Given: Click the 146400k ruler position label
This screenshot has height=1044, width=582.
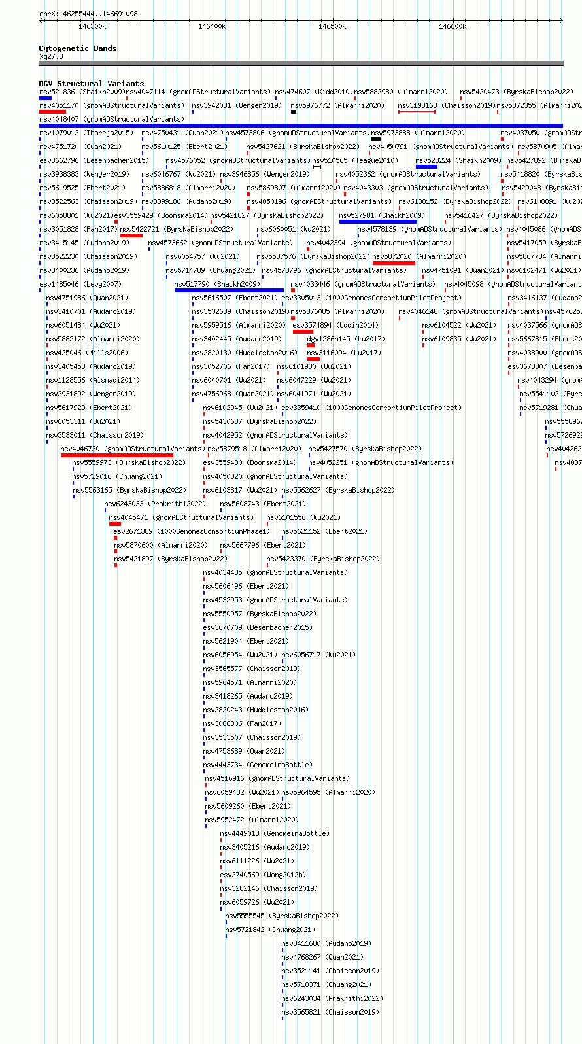Looking at the screenshot, I should click(212, 26).
